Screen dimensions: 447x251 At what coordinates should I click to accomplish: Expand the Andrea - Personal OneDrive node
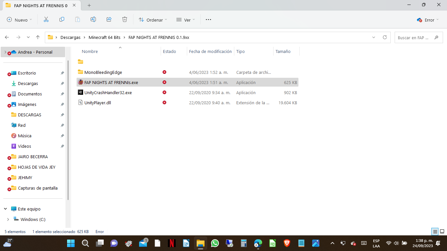point(5,52)
